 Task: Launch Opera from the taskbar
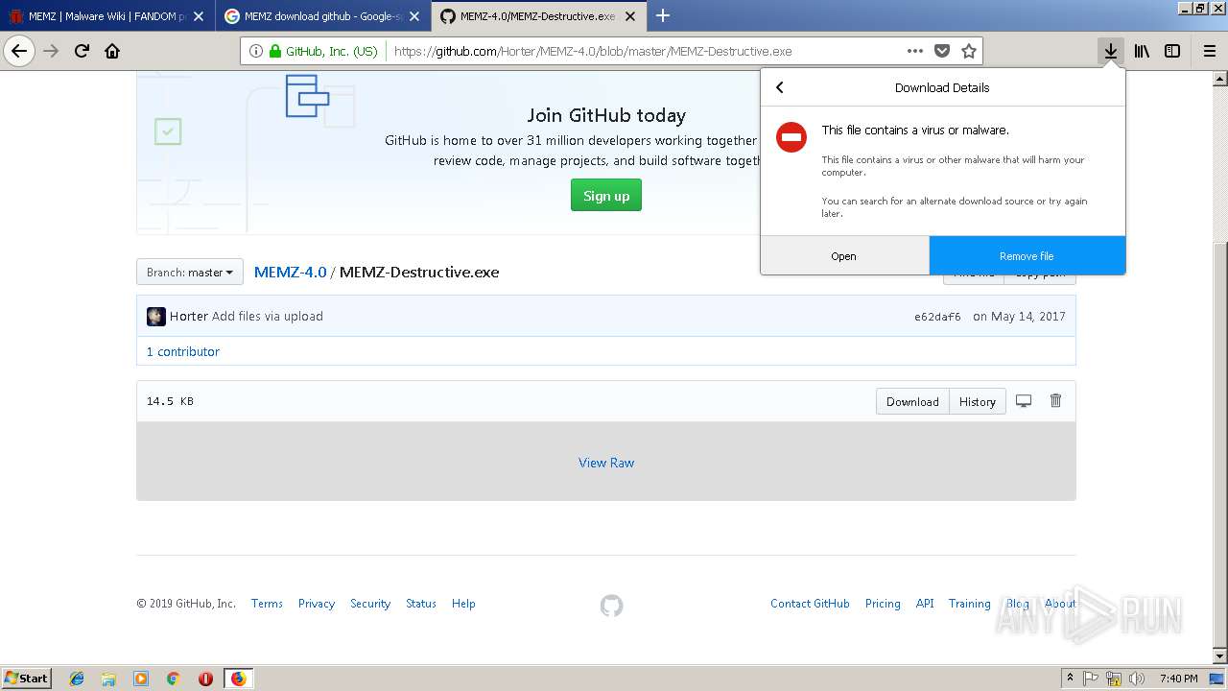(205, 679)
